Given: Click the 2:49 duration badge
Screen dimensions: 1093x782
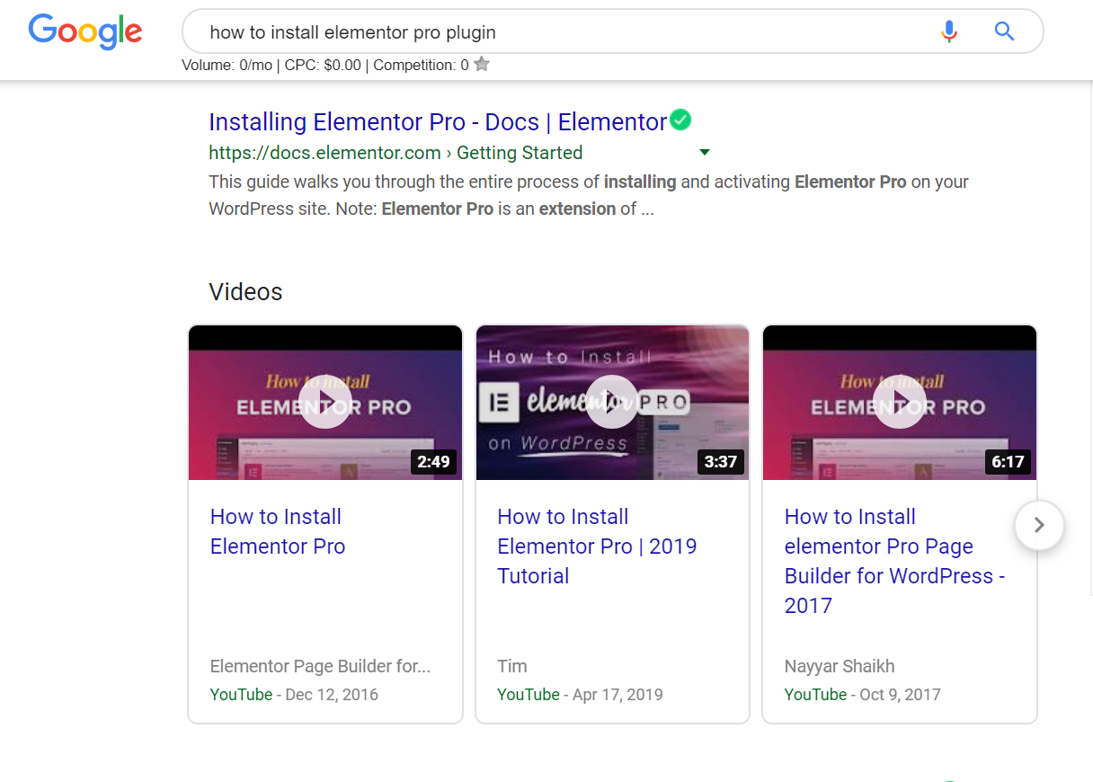Looking at the screenshot, I should [x=433, y=462].
